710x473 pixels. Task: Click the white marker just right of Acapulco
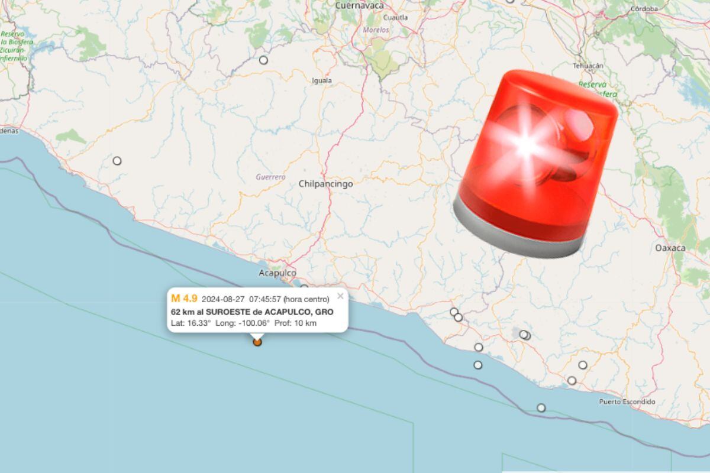pos(304,287)
